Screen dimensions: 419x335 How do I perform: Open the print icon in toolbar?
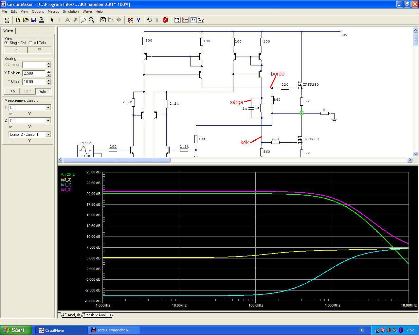(x=42, y=20)
